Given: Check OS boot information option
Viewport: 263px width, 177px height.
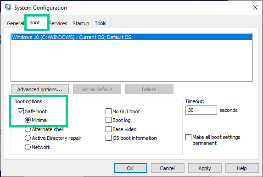Looking at the screenshot, I should coord(108,138).
